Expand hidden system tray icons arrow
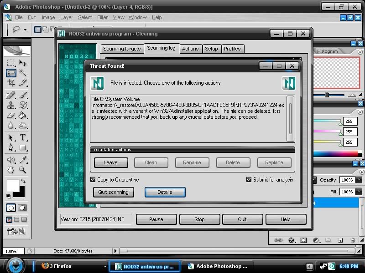The height and width of the screenshot is (273, 365). [309, 266]
